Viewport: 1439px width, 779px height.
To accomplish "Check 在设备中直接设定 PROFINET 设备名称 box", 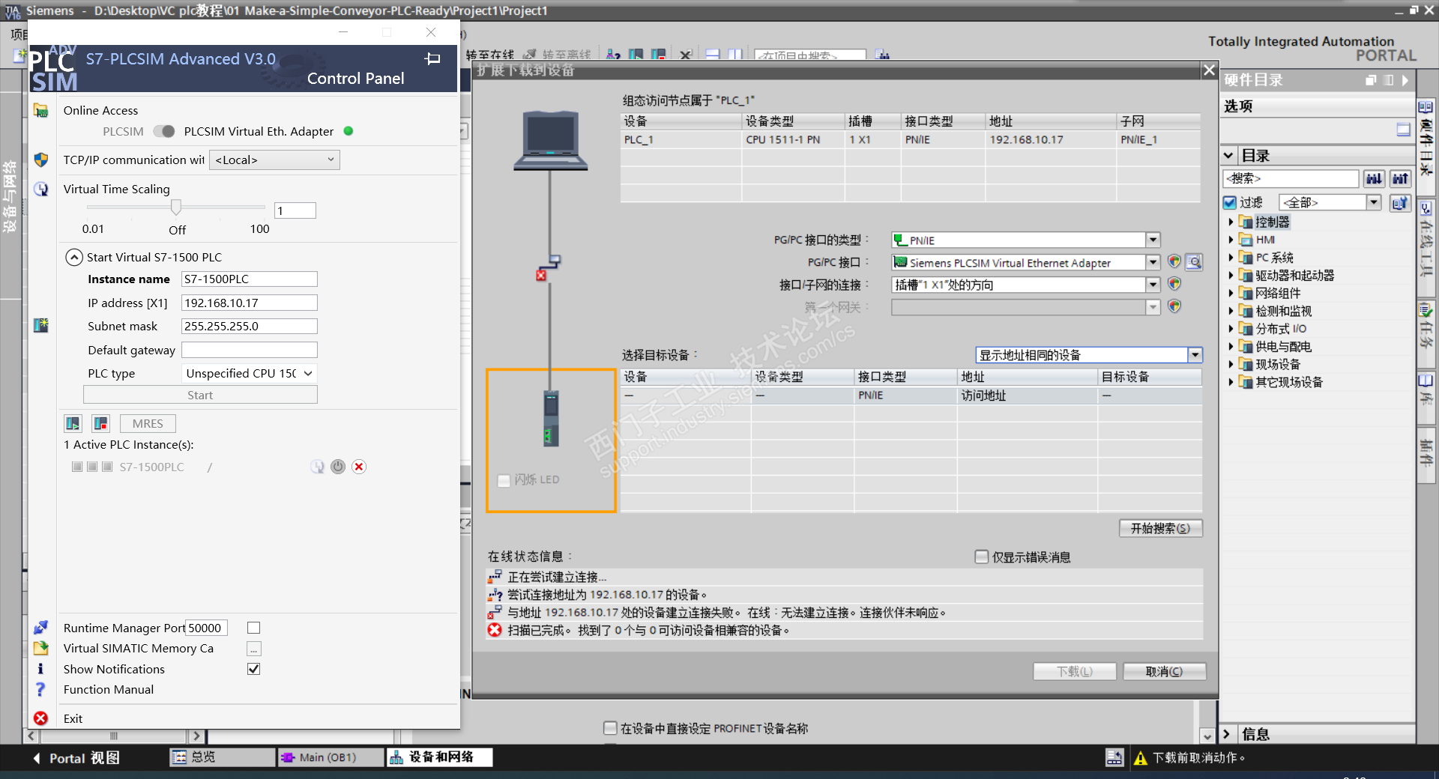I will click(611, 728).
